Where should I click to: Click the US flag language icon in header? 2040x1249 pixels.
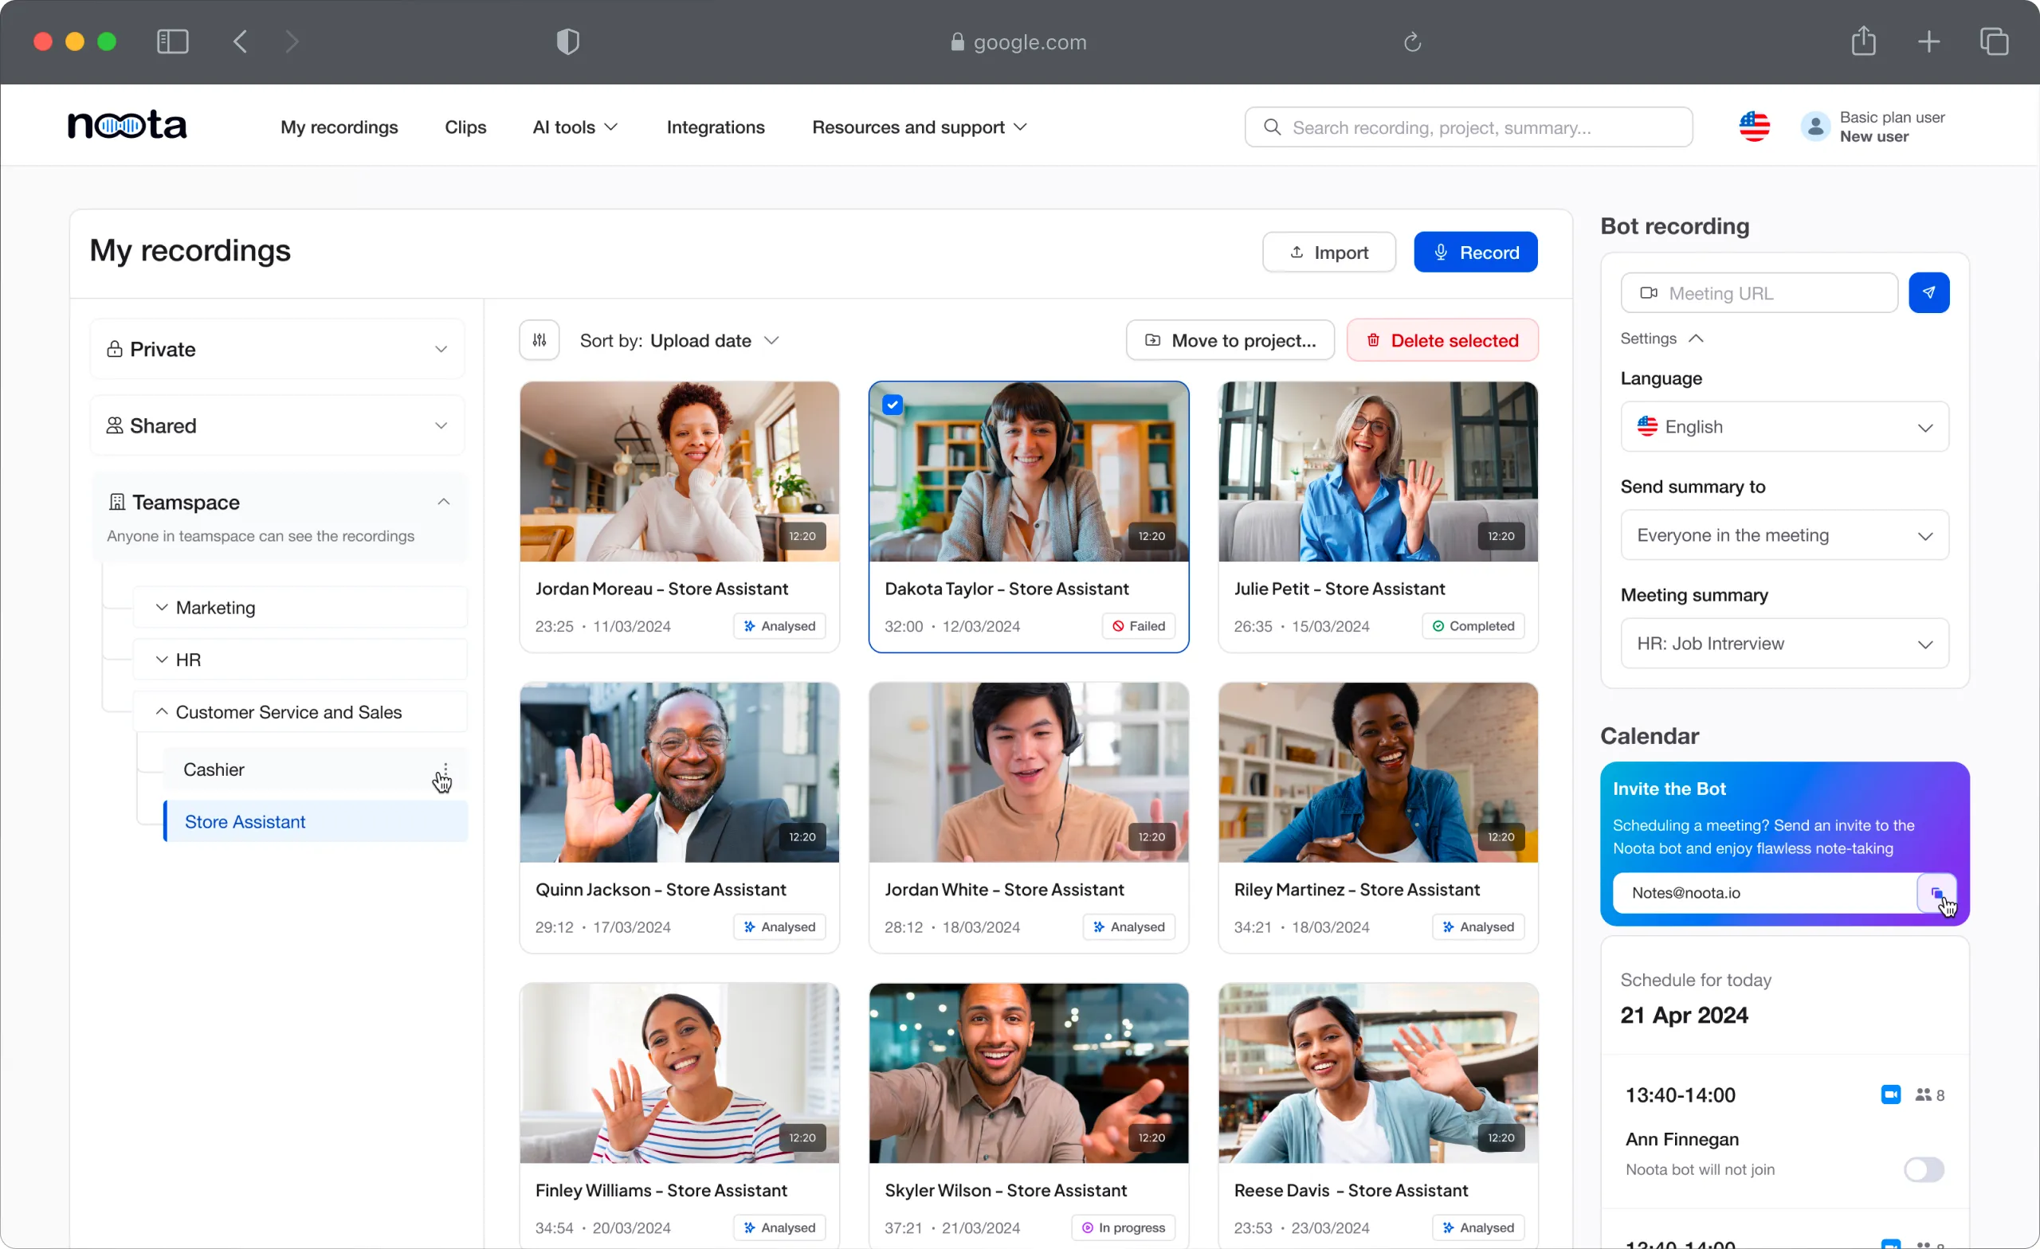tap(1754, 127)
